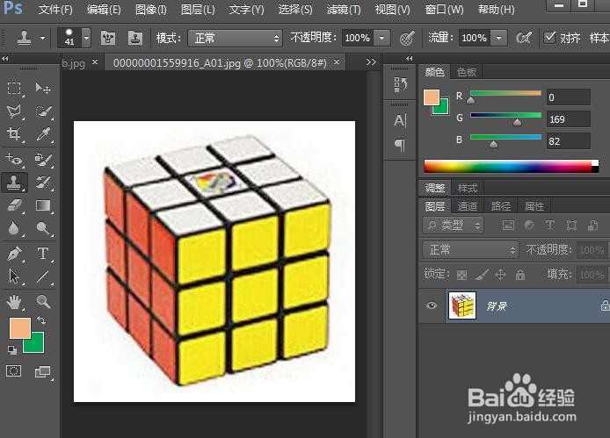Image resolution: width=610 pixels, height=438 pixels.
Task: Switch to the Styles tab
Action: click(x=468, y=188)
